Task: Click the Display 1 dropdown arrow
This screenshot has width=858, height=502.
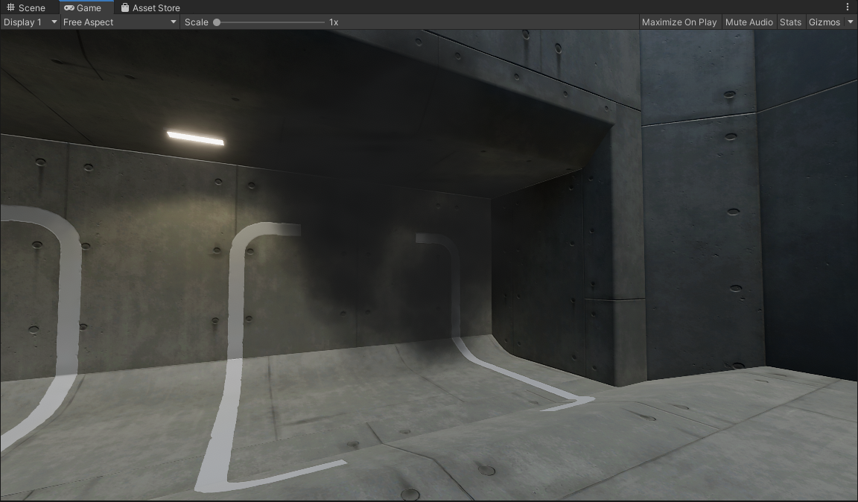Action: [53, 22]
